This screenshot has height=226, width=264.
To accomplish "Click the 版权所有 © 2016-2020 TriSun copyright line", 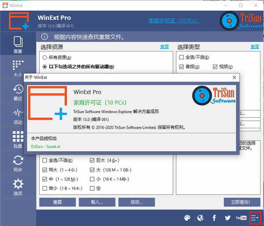I will point(129,127).
